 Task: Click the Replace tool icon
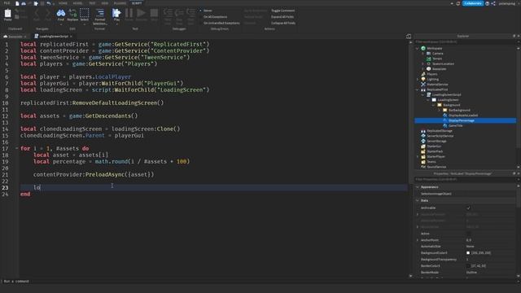[x=72, y=14]
